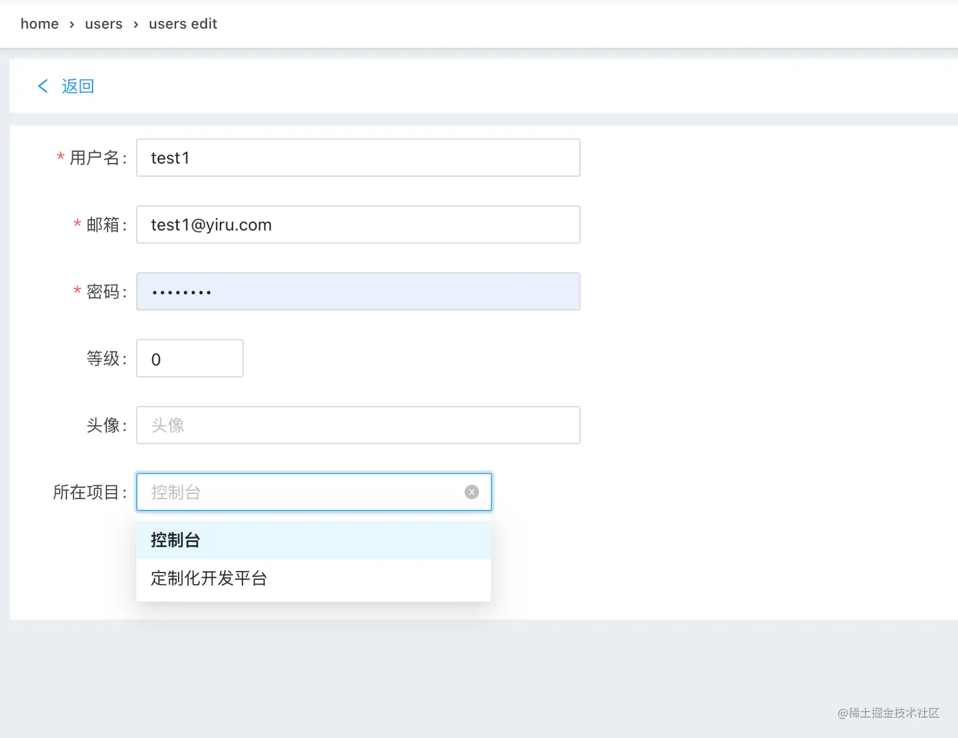The image size is (958, 738).
Task: Click the 邮箱 email input field
Action: (x=358, y=225)
